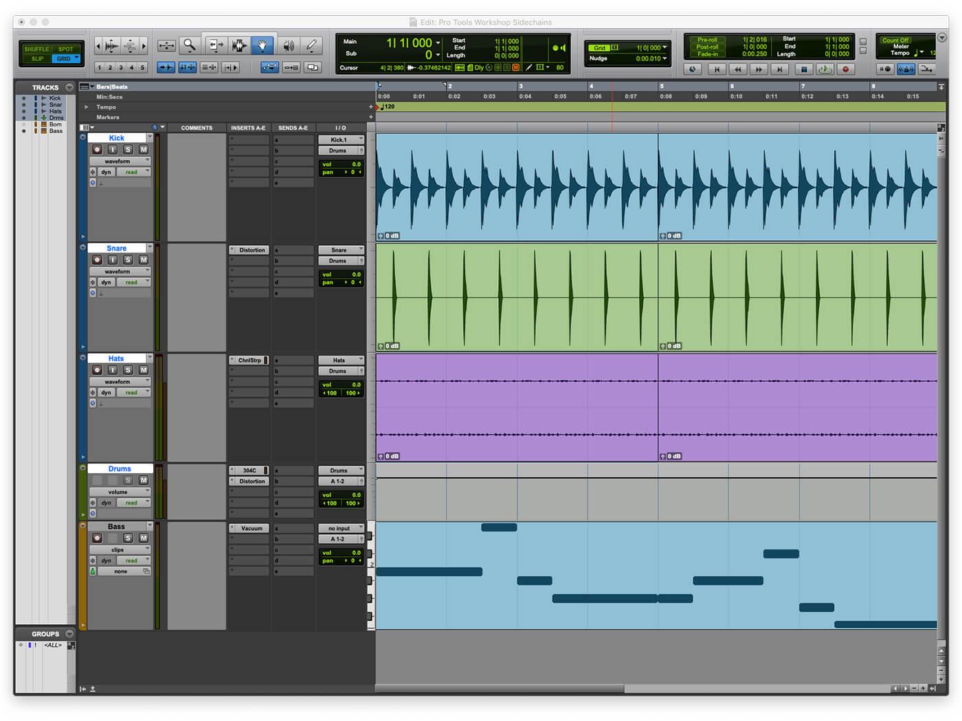Open Drums track 304C insert
This screenshot has width=962, height=721.
pyautogui.click(x=249, y=470)
